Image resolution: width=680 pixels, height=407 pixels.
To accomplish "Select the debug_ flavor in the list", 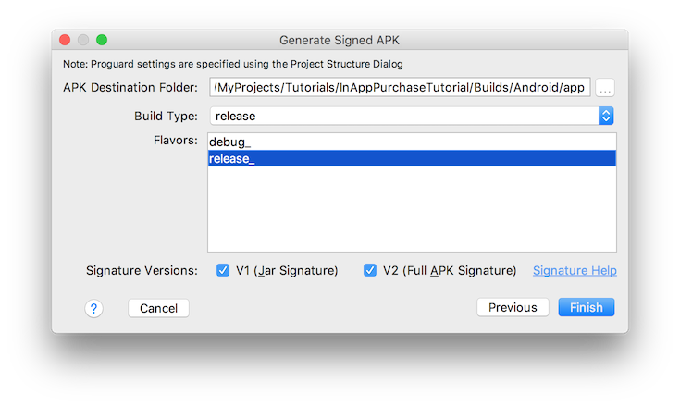I will click(230, 142).
